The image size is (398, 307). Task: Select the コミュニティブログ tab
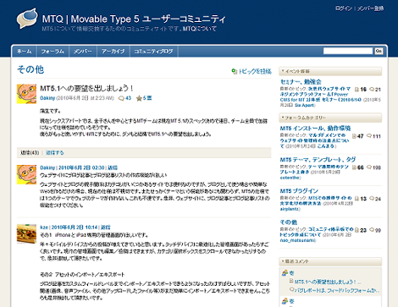click(x=153, y=52)
